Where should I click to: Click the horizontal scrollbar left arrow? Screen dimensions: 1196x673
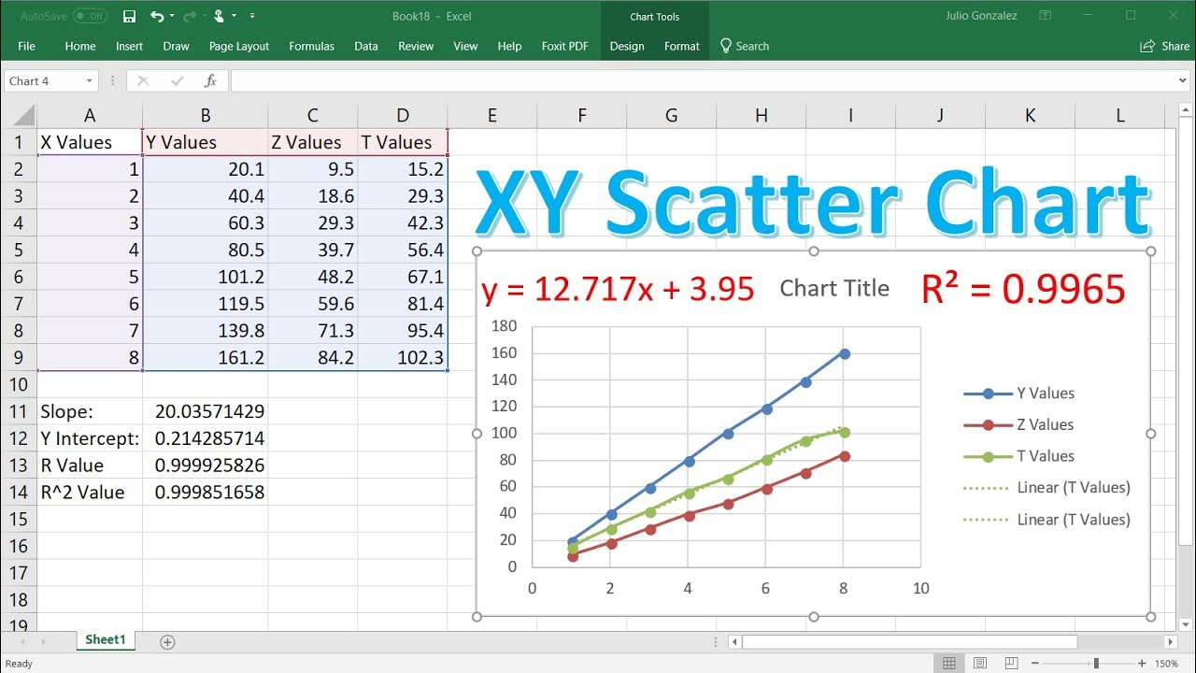click(735, 642)
